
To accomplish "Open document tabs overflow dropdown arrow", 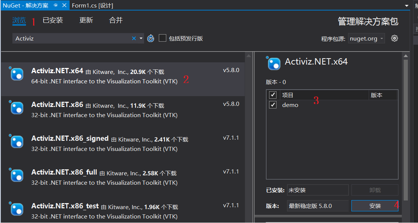I will pos(407,5).
